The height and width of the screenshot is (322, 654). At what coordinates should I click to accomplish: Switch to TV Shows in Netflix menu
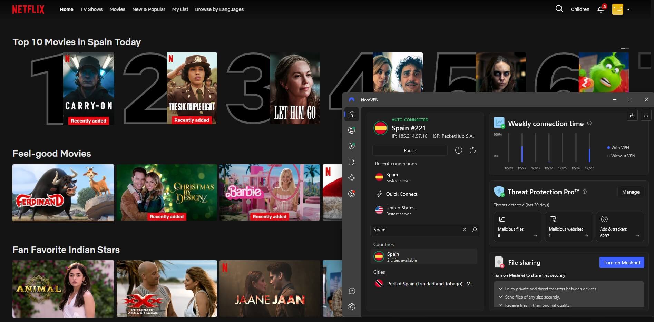[x=91, y=9]
